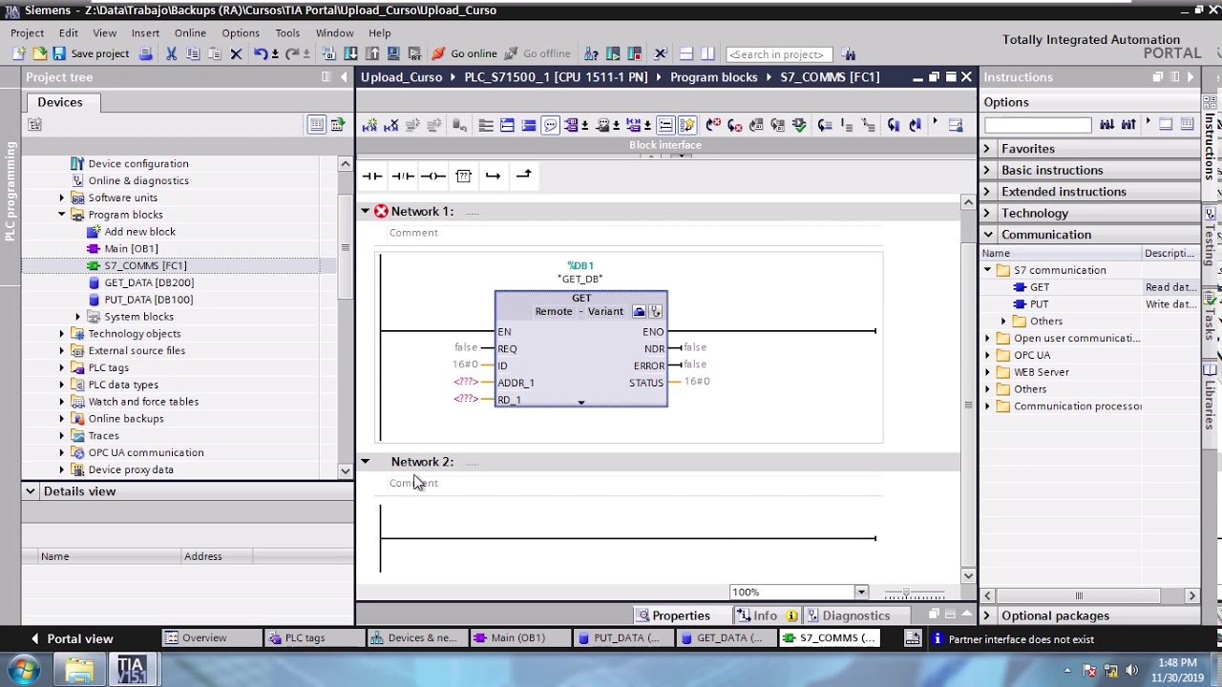Click the Print icon in main toolbar
The width and height of the screenshot is (1222, 687).
[x=145, y=53]
